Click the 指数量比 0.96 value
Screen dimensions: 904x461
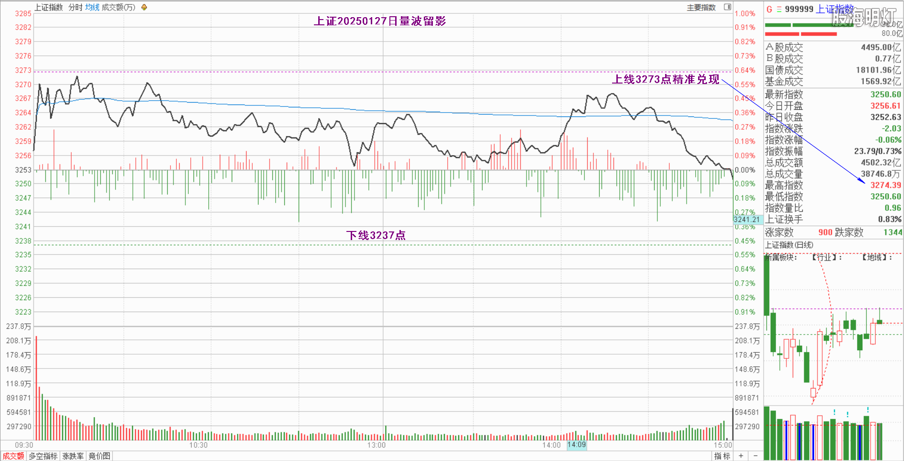pos(893,208)
